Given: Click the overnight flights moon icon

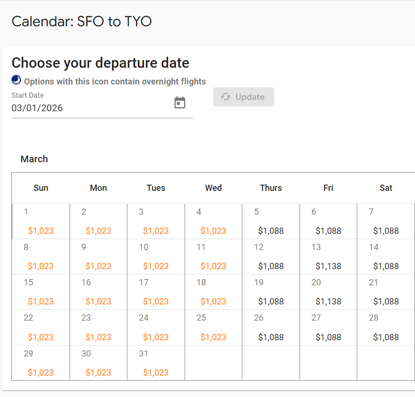Looking at the screenshot, I should [x=16, y=80].
